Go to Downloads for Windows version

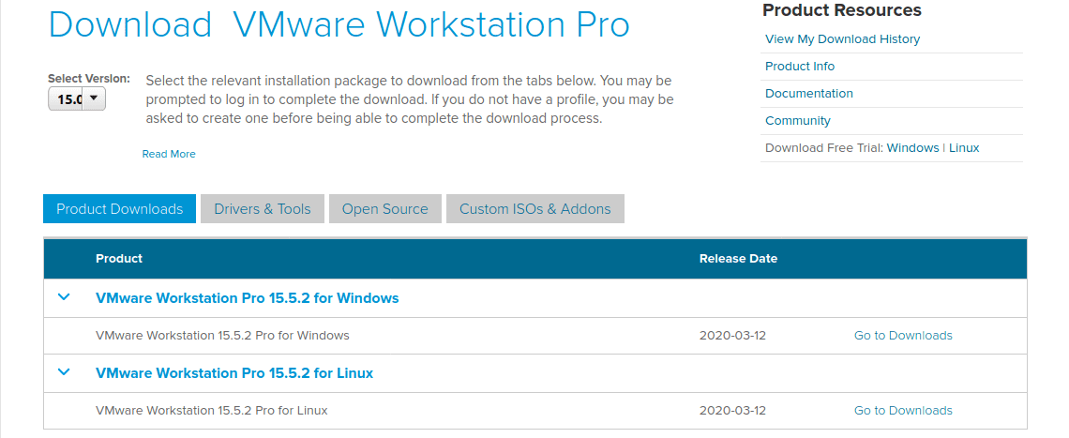point(903,336)
